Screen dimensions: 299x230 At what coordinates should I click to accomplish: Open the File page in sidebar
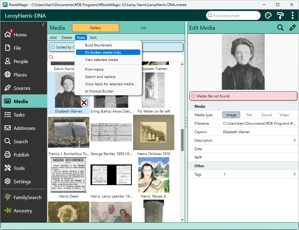(x=12, y=48)
